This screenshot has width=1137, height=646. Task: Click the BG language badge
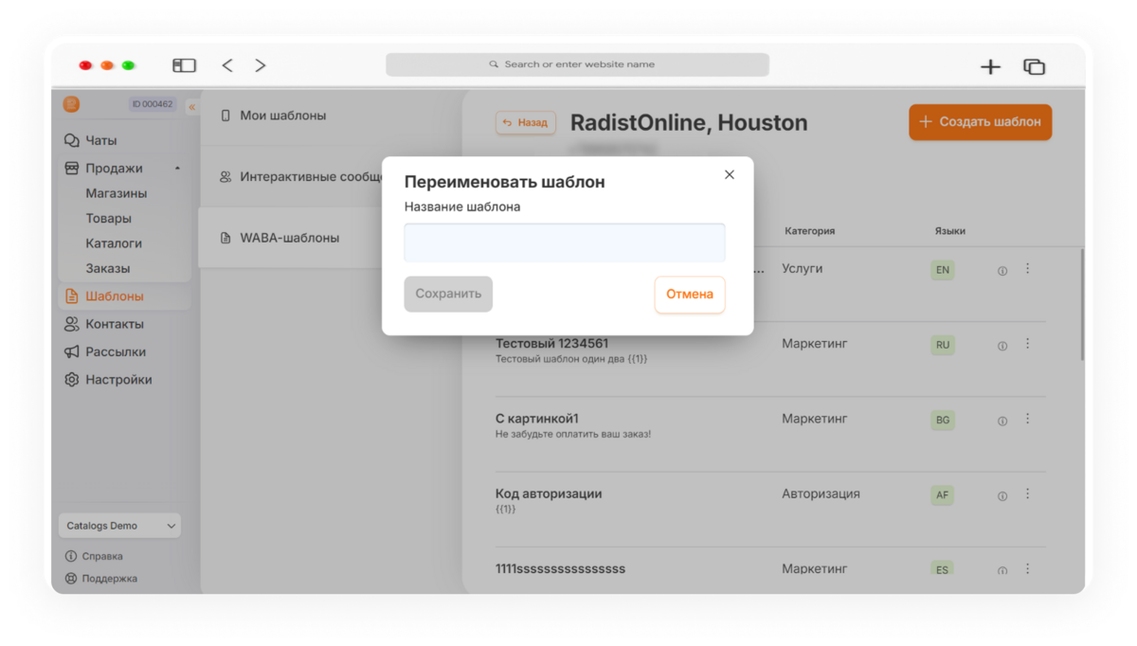pos(943,420)
